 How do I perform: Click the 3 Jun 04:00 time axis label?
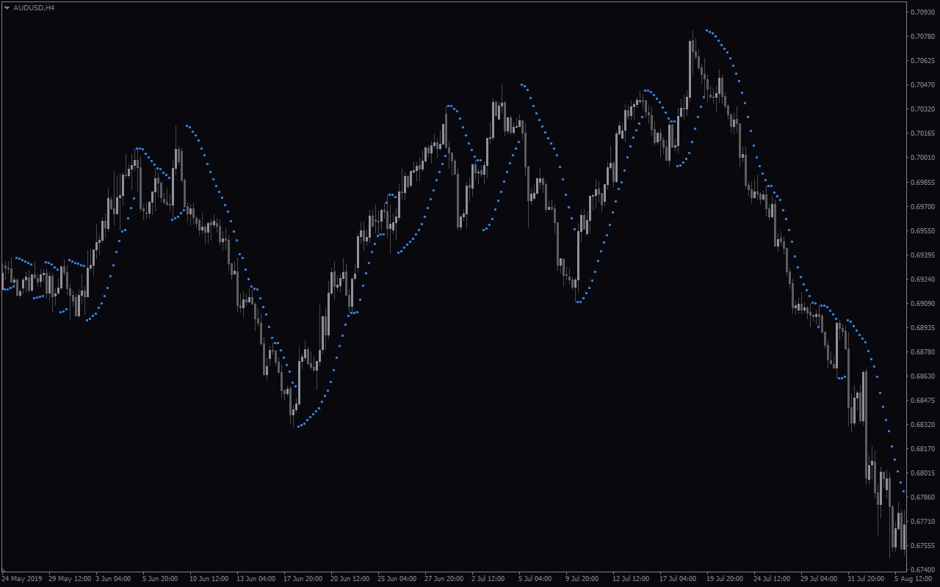coord(113,579)
